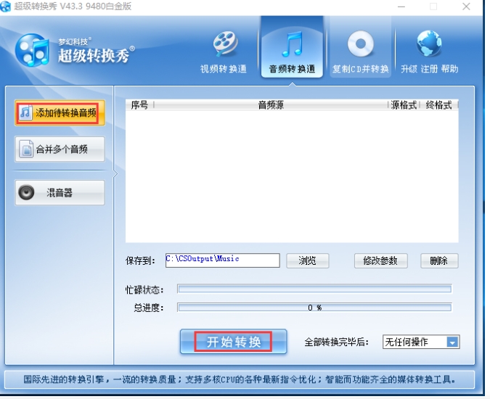Click the 添加待转换音频 button

60,113
